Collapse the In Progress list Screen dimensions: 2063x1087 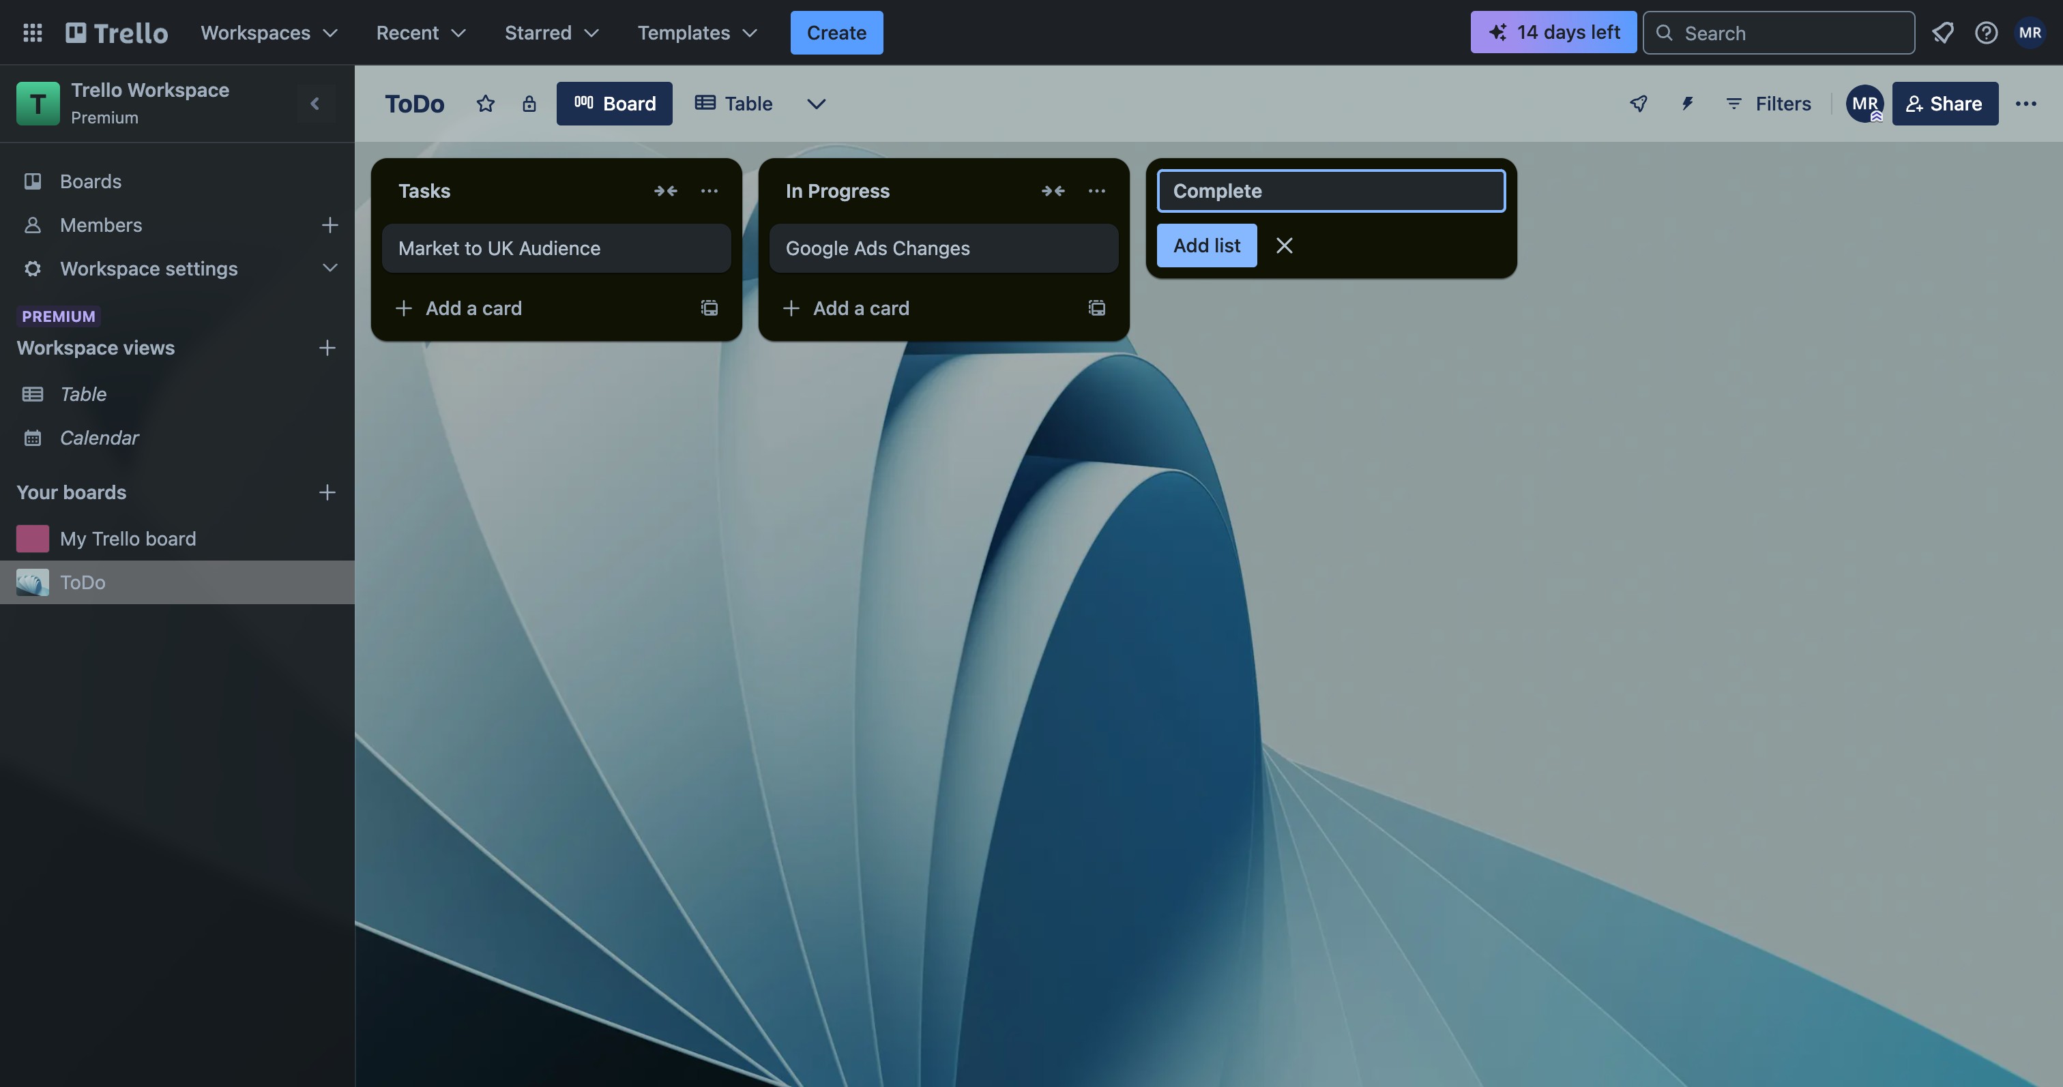pos(1053,190)
